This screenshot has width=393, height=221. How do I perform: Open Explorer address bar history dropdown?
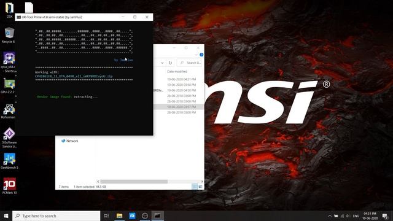click(162, 63)
